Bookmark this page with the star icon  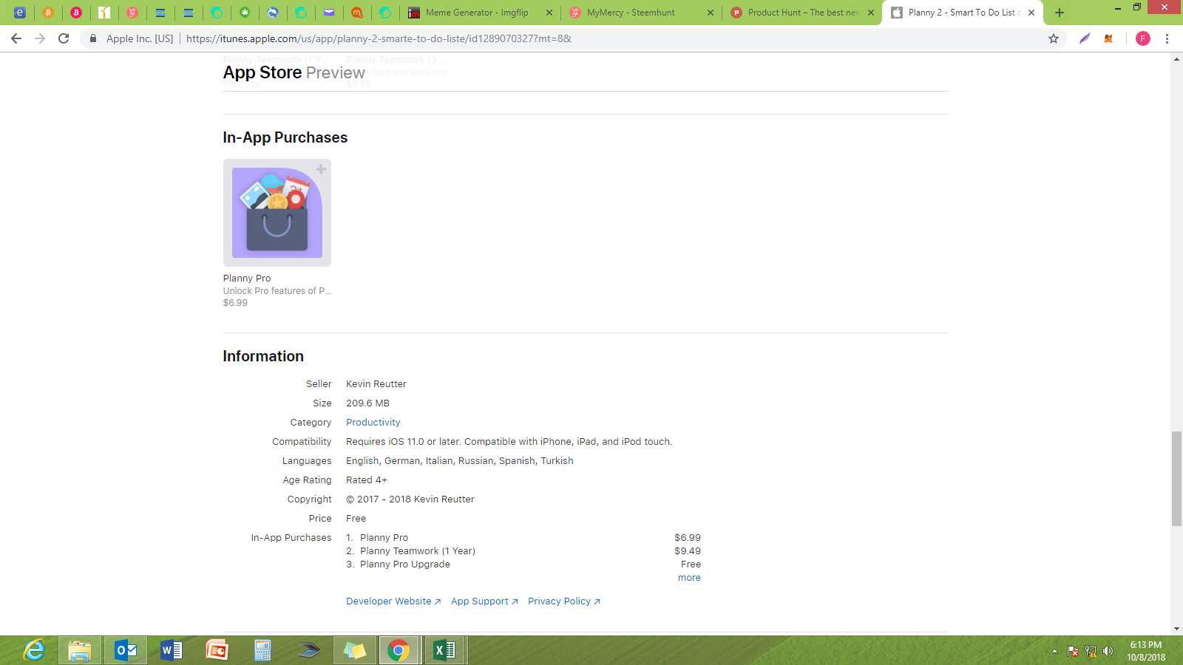coord(1054,38)
